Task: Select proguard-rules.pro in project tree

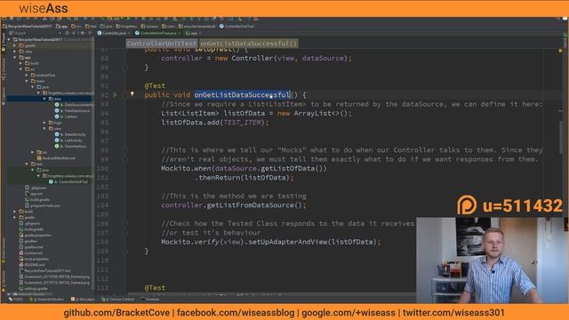Action: pyautogui.click(x=43, y=205)
